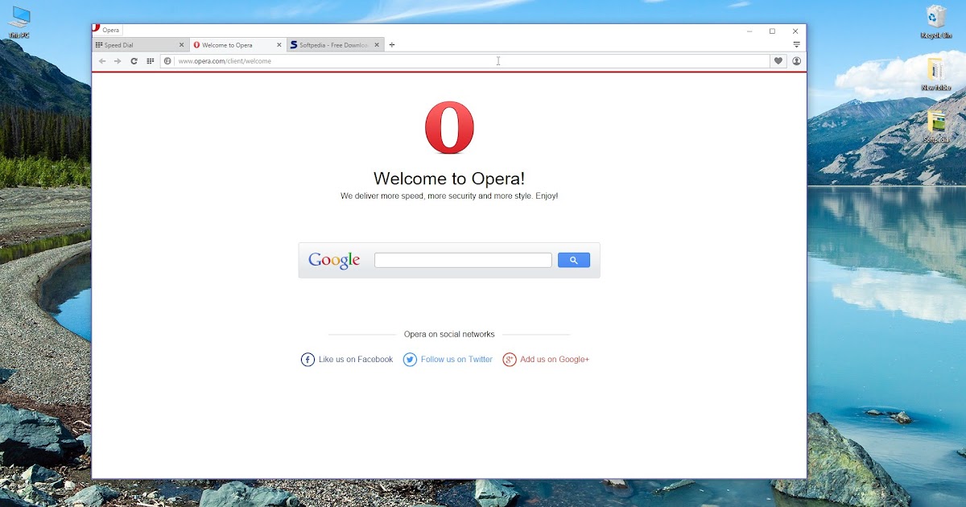Focus the Google search field
Viewport: 966px width, 507px height.
(463, 260)
